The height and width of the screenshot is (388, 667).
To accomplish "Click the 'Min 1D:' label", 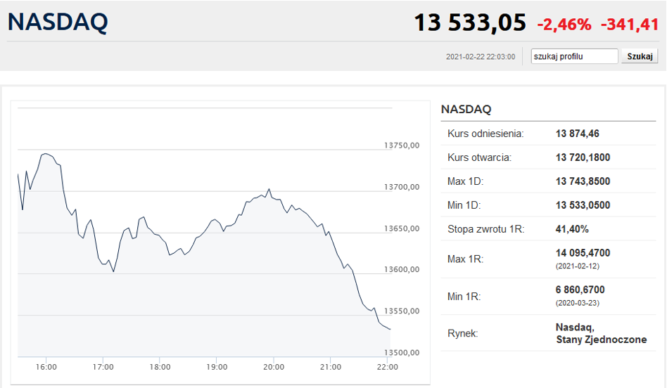I will pos(464,205).
